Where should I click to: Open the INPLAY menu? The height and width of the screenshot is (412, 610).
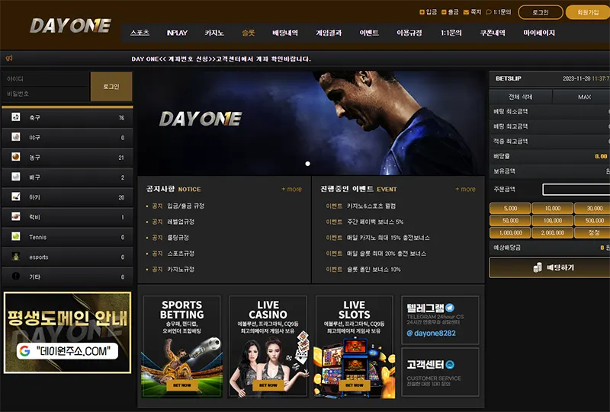coord(177,33)
